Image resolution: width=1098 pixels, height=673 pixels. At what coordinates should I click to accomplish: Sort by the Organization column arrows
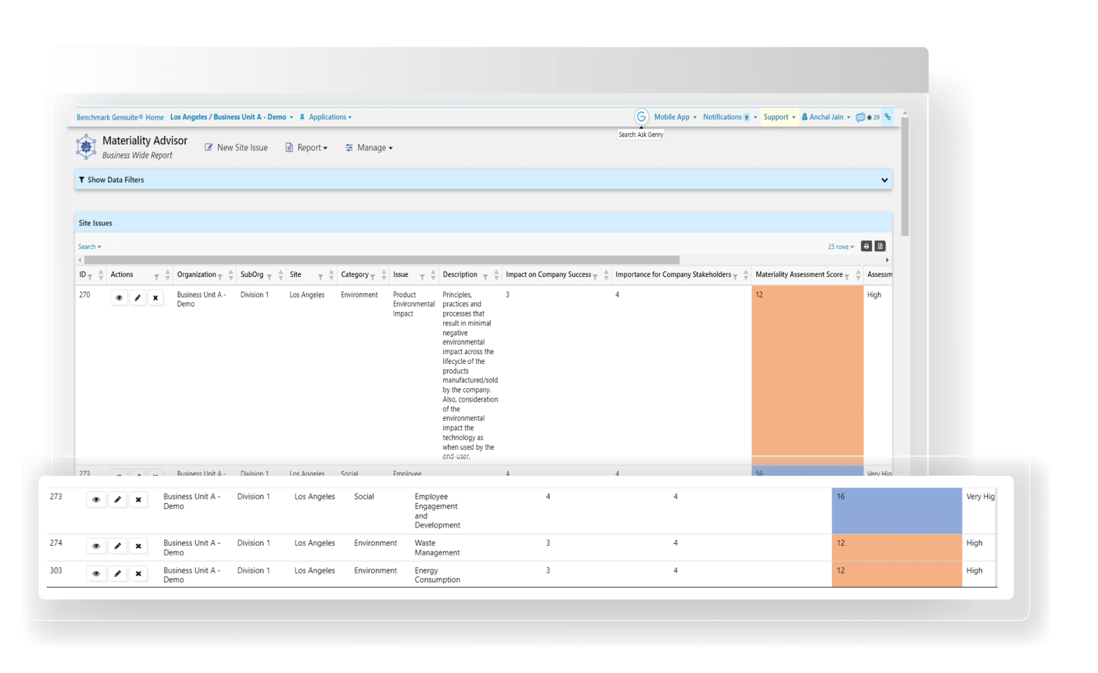(231, 275)
